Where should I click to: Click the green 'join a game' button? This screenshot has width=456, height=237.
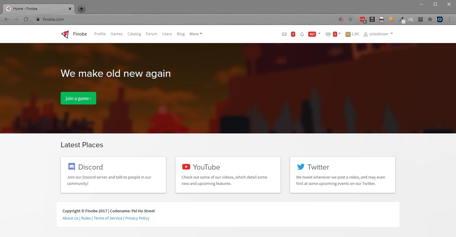(78, 98)
